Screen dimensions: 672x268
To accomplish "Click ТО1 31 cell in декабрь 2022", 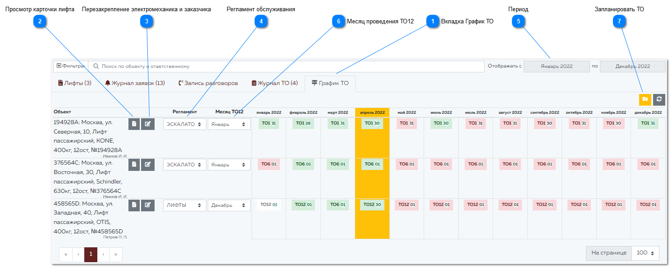I will [x=648, y=123].
